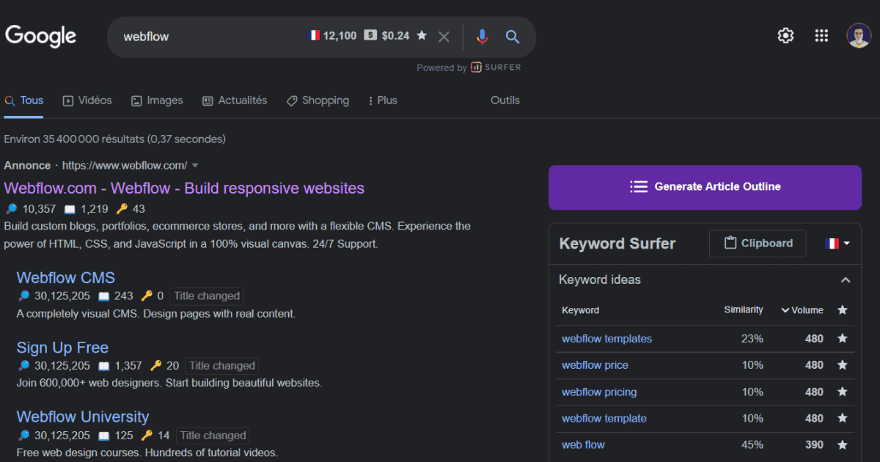Star the webflow pricing keyword
The image size is (880, 462).
click(843, 392)
